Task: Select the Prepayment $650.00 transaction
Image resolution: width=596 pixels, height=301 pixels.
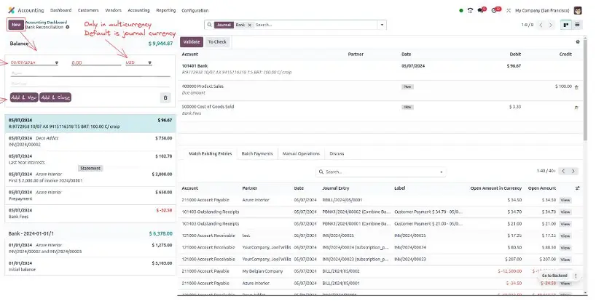Action: (90, 196)
